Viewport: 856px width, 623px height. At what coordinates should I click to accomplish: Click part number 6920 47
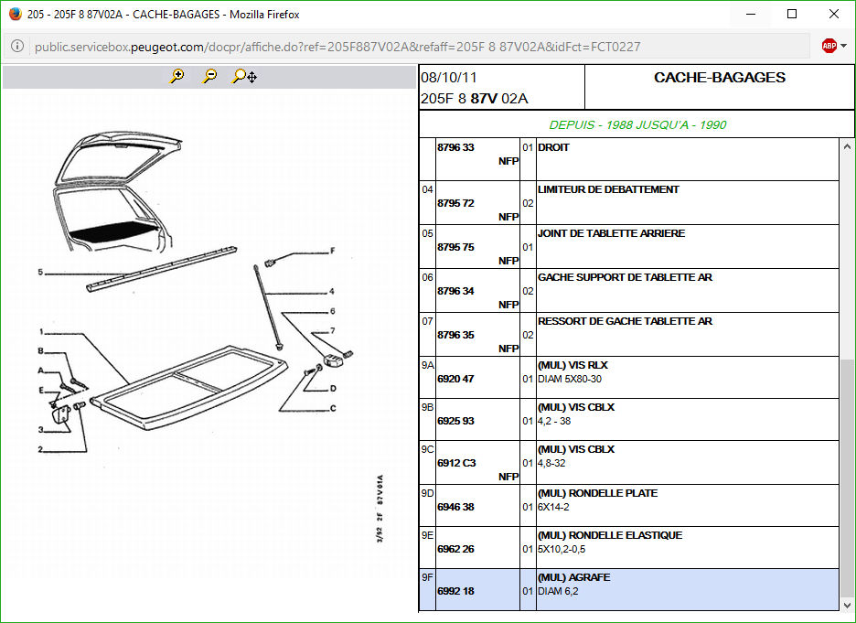[455, 379]
